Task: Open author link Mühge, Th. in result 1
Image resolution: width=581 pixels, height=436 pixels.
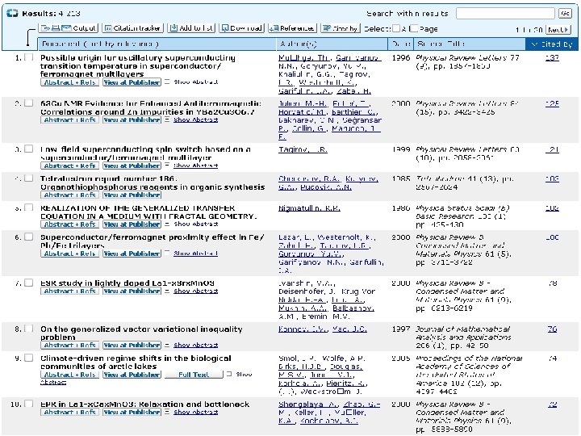Action: pyautogui.click(x=305, y=58)
